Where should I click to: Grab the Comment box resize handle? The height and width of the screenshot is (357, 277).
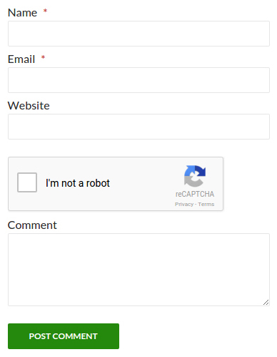click(x=266, y=303)
